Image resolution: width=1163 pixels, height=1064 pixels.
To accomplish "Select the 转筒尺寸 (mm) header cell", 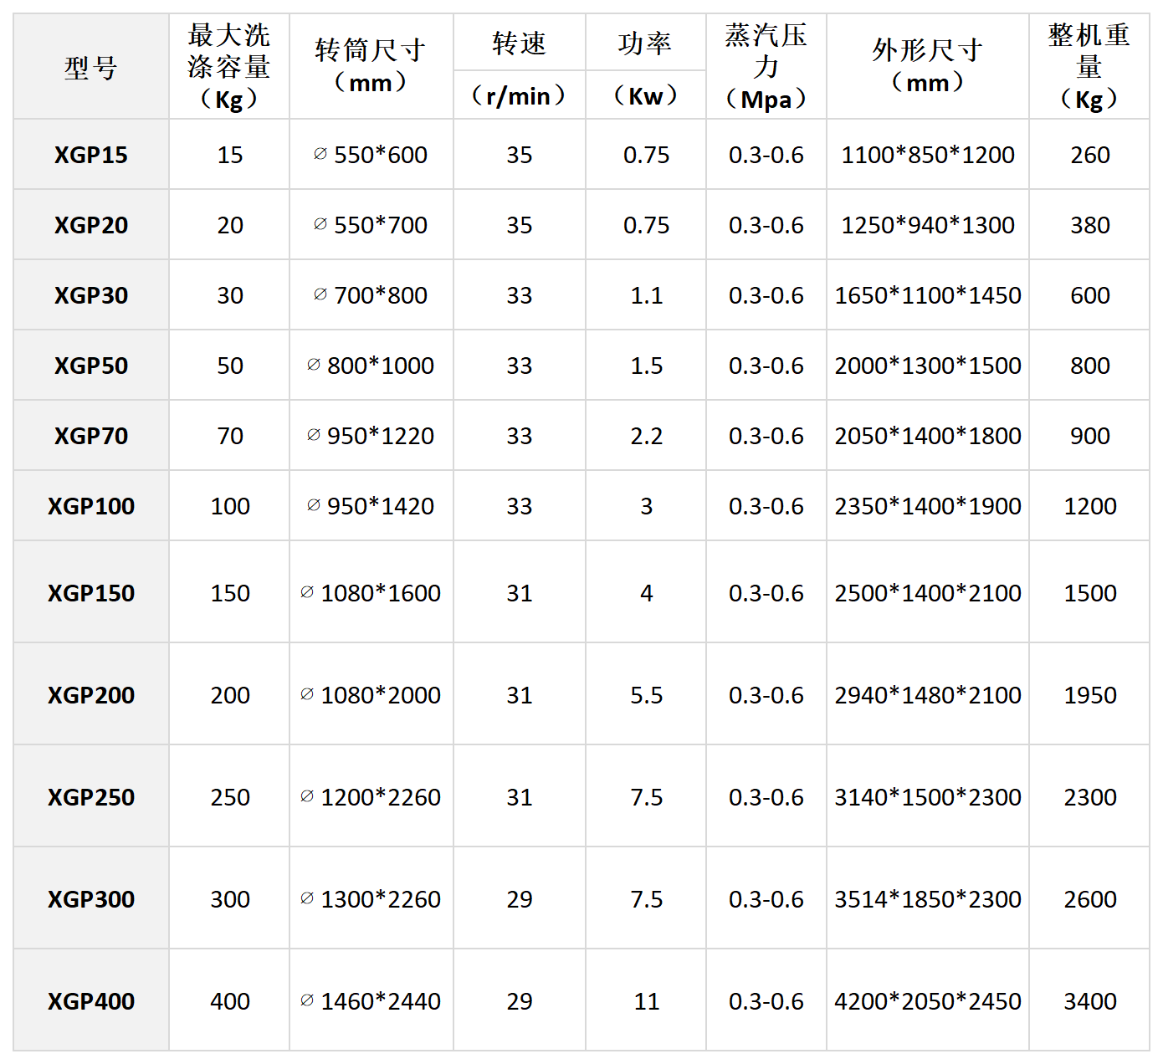I will (x=371, y=67).
